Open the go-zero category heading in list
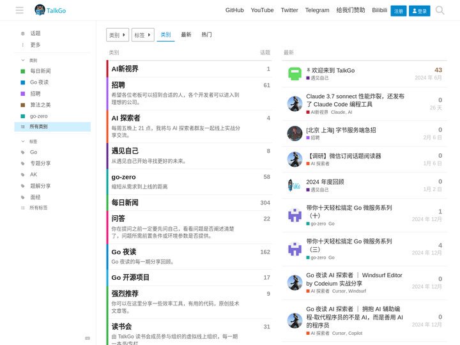 pos(123,177)
